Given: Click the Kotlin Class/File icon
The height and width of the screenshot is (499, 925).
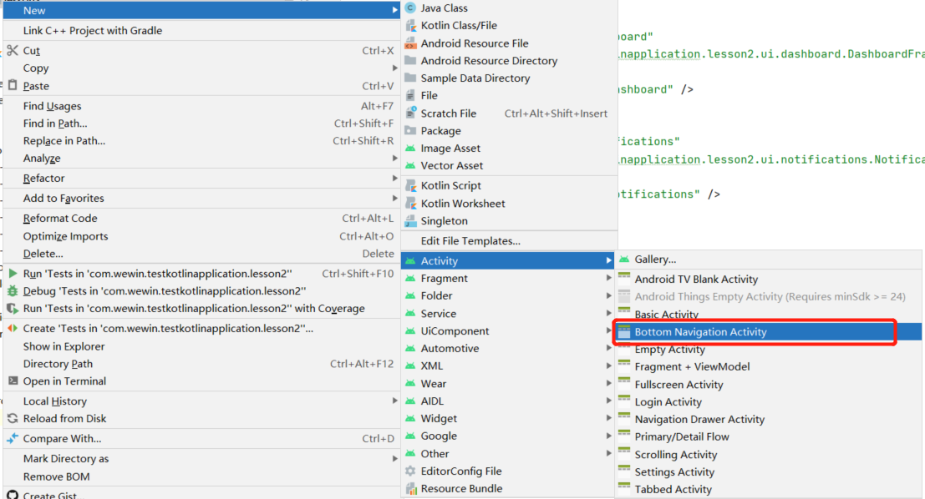Looking at the screenshot, I should tap(410, 25).
